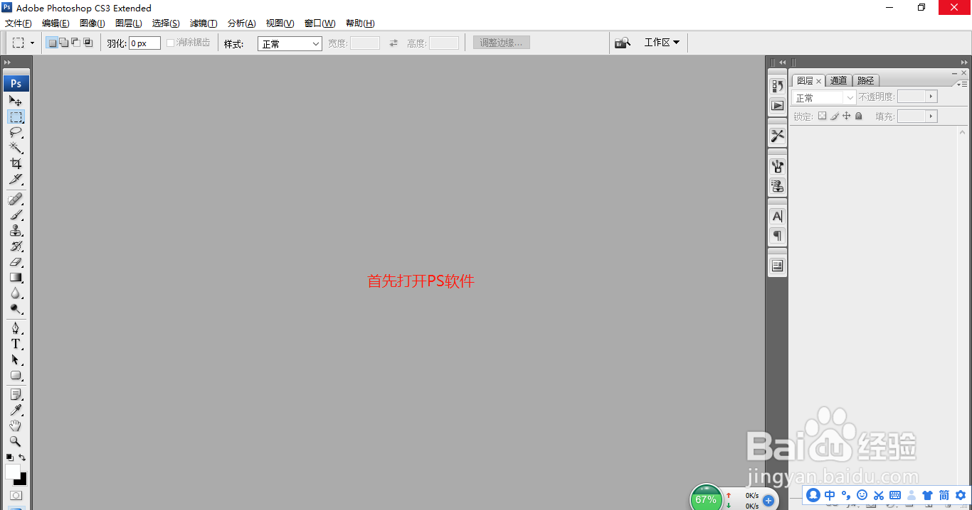Select the Path Selection arrow tool

(16, 359)
